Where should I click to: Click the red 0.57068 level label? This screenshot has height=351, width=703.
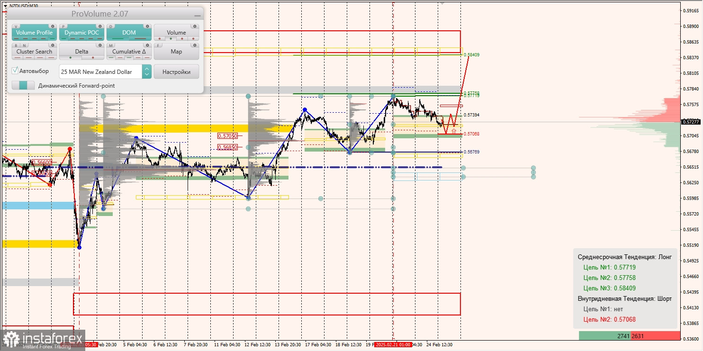pyautogui.click(x=472, y=134)
